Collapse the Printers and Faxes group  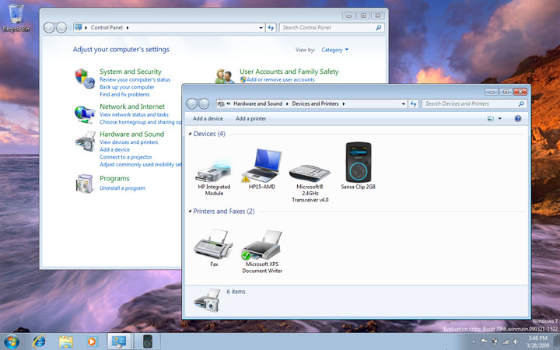tap(189, 212)
